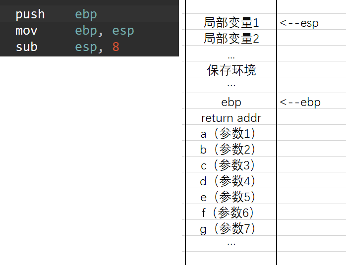This screenshot has width=346, height=265.
Task: Click the 局部变量1 stack cell
Action: point(231,22)
